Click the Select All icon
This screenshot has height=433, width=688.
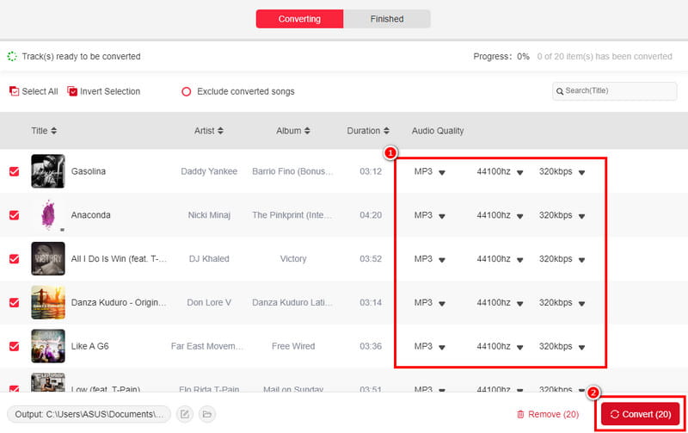(x=14, y=91)
